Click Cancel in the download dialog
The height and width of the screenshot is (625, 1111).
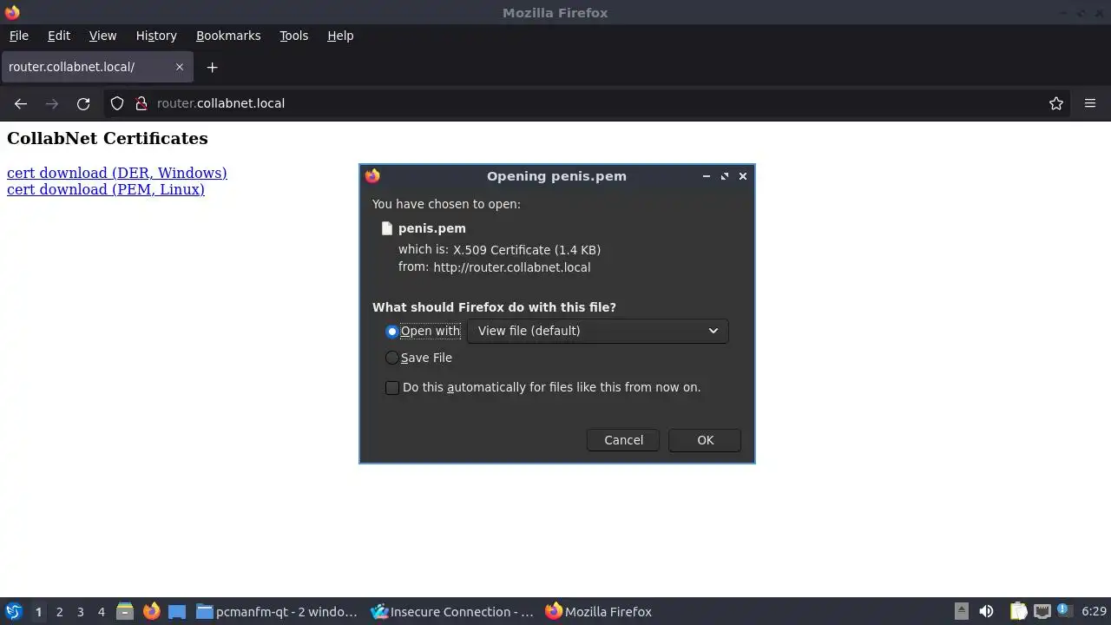(x=623, y=440)
